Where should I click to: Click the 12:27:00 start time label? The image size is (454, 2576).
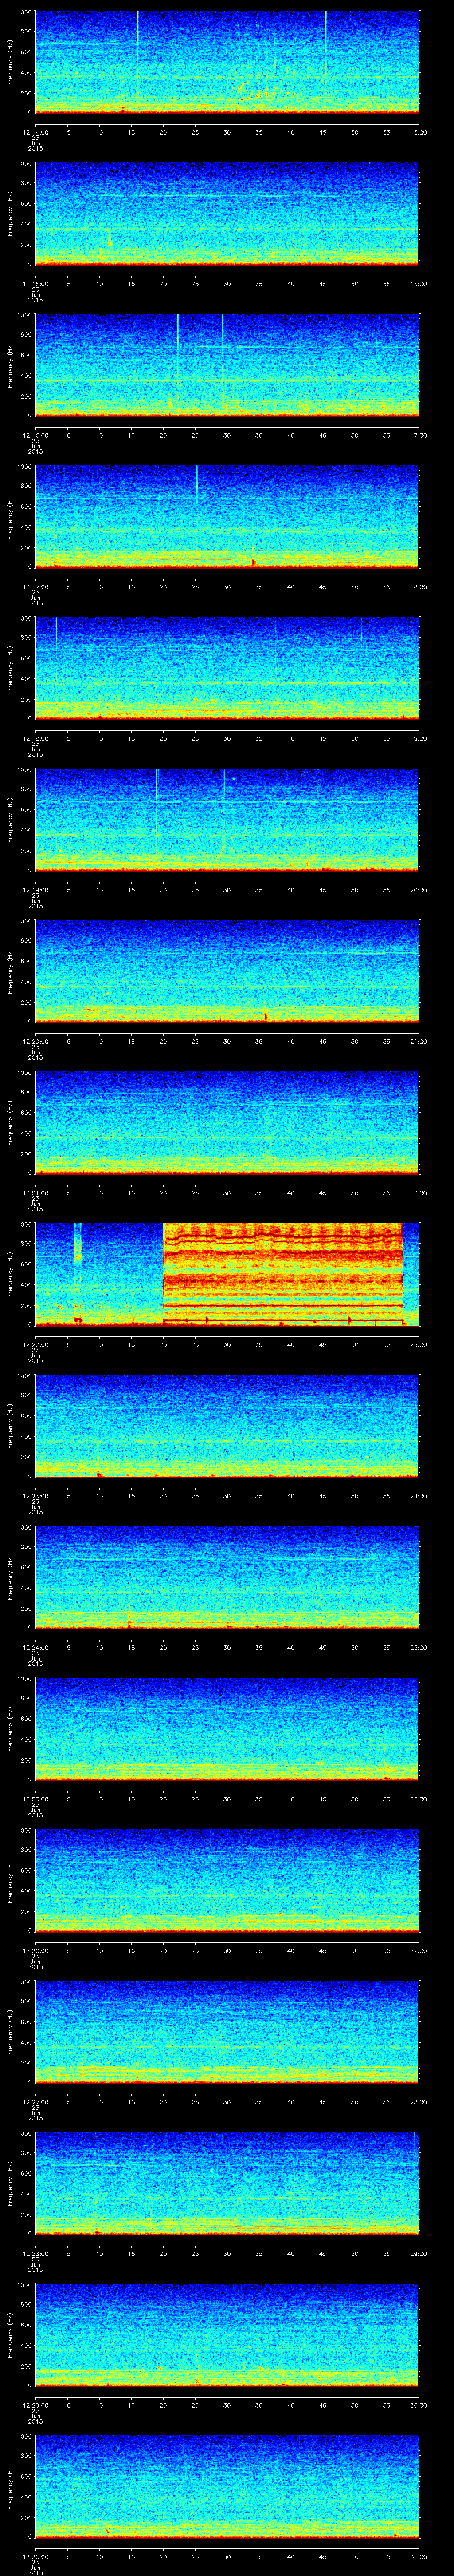(x=36, y=2101)
